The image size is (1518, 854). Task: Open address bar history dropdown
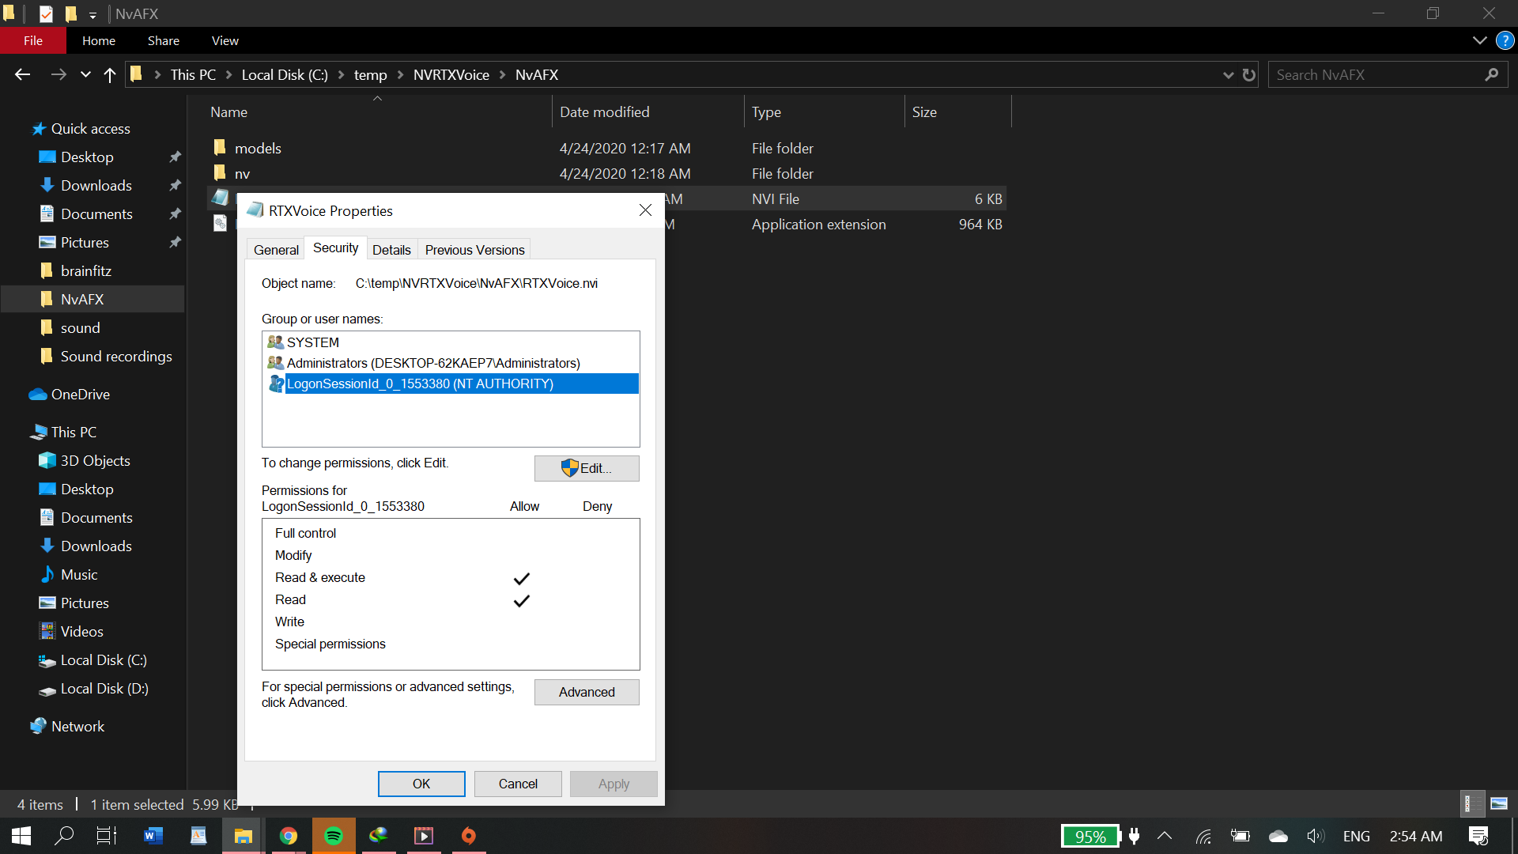coord(1228,74)
